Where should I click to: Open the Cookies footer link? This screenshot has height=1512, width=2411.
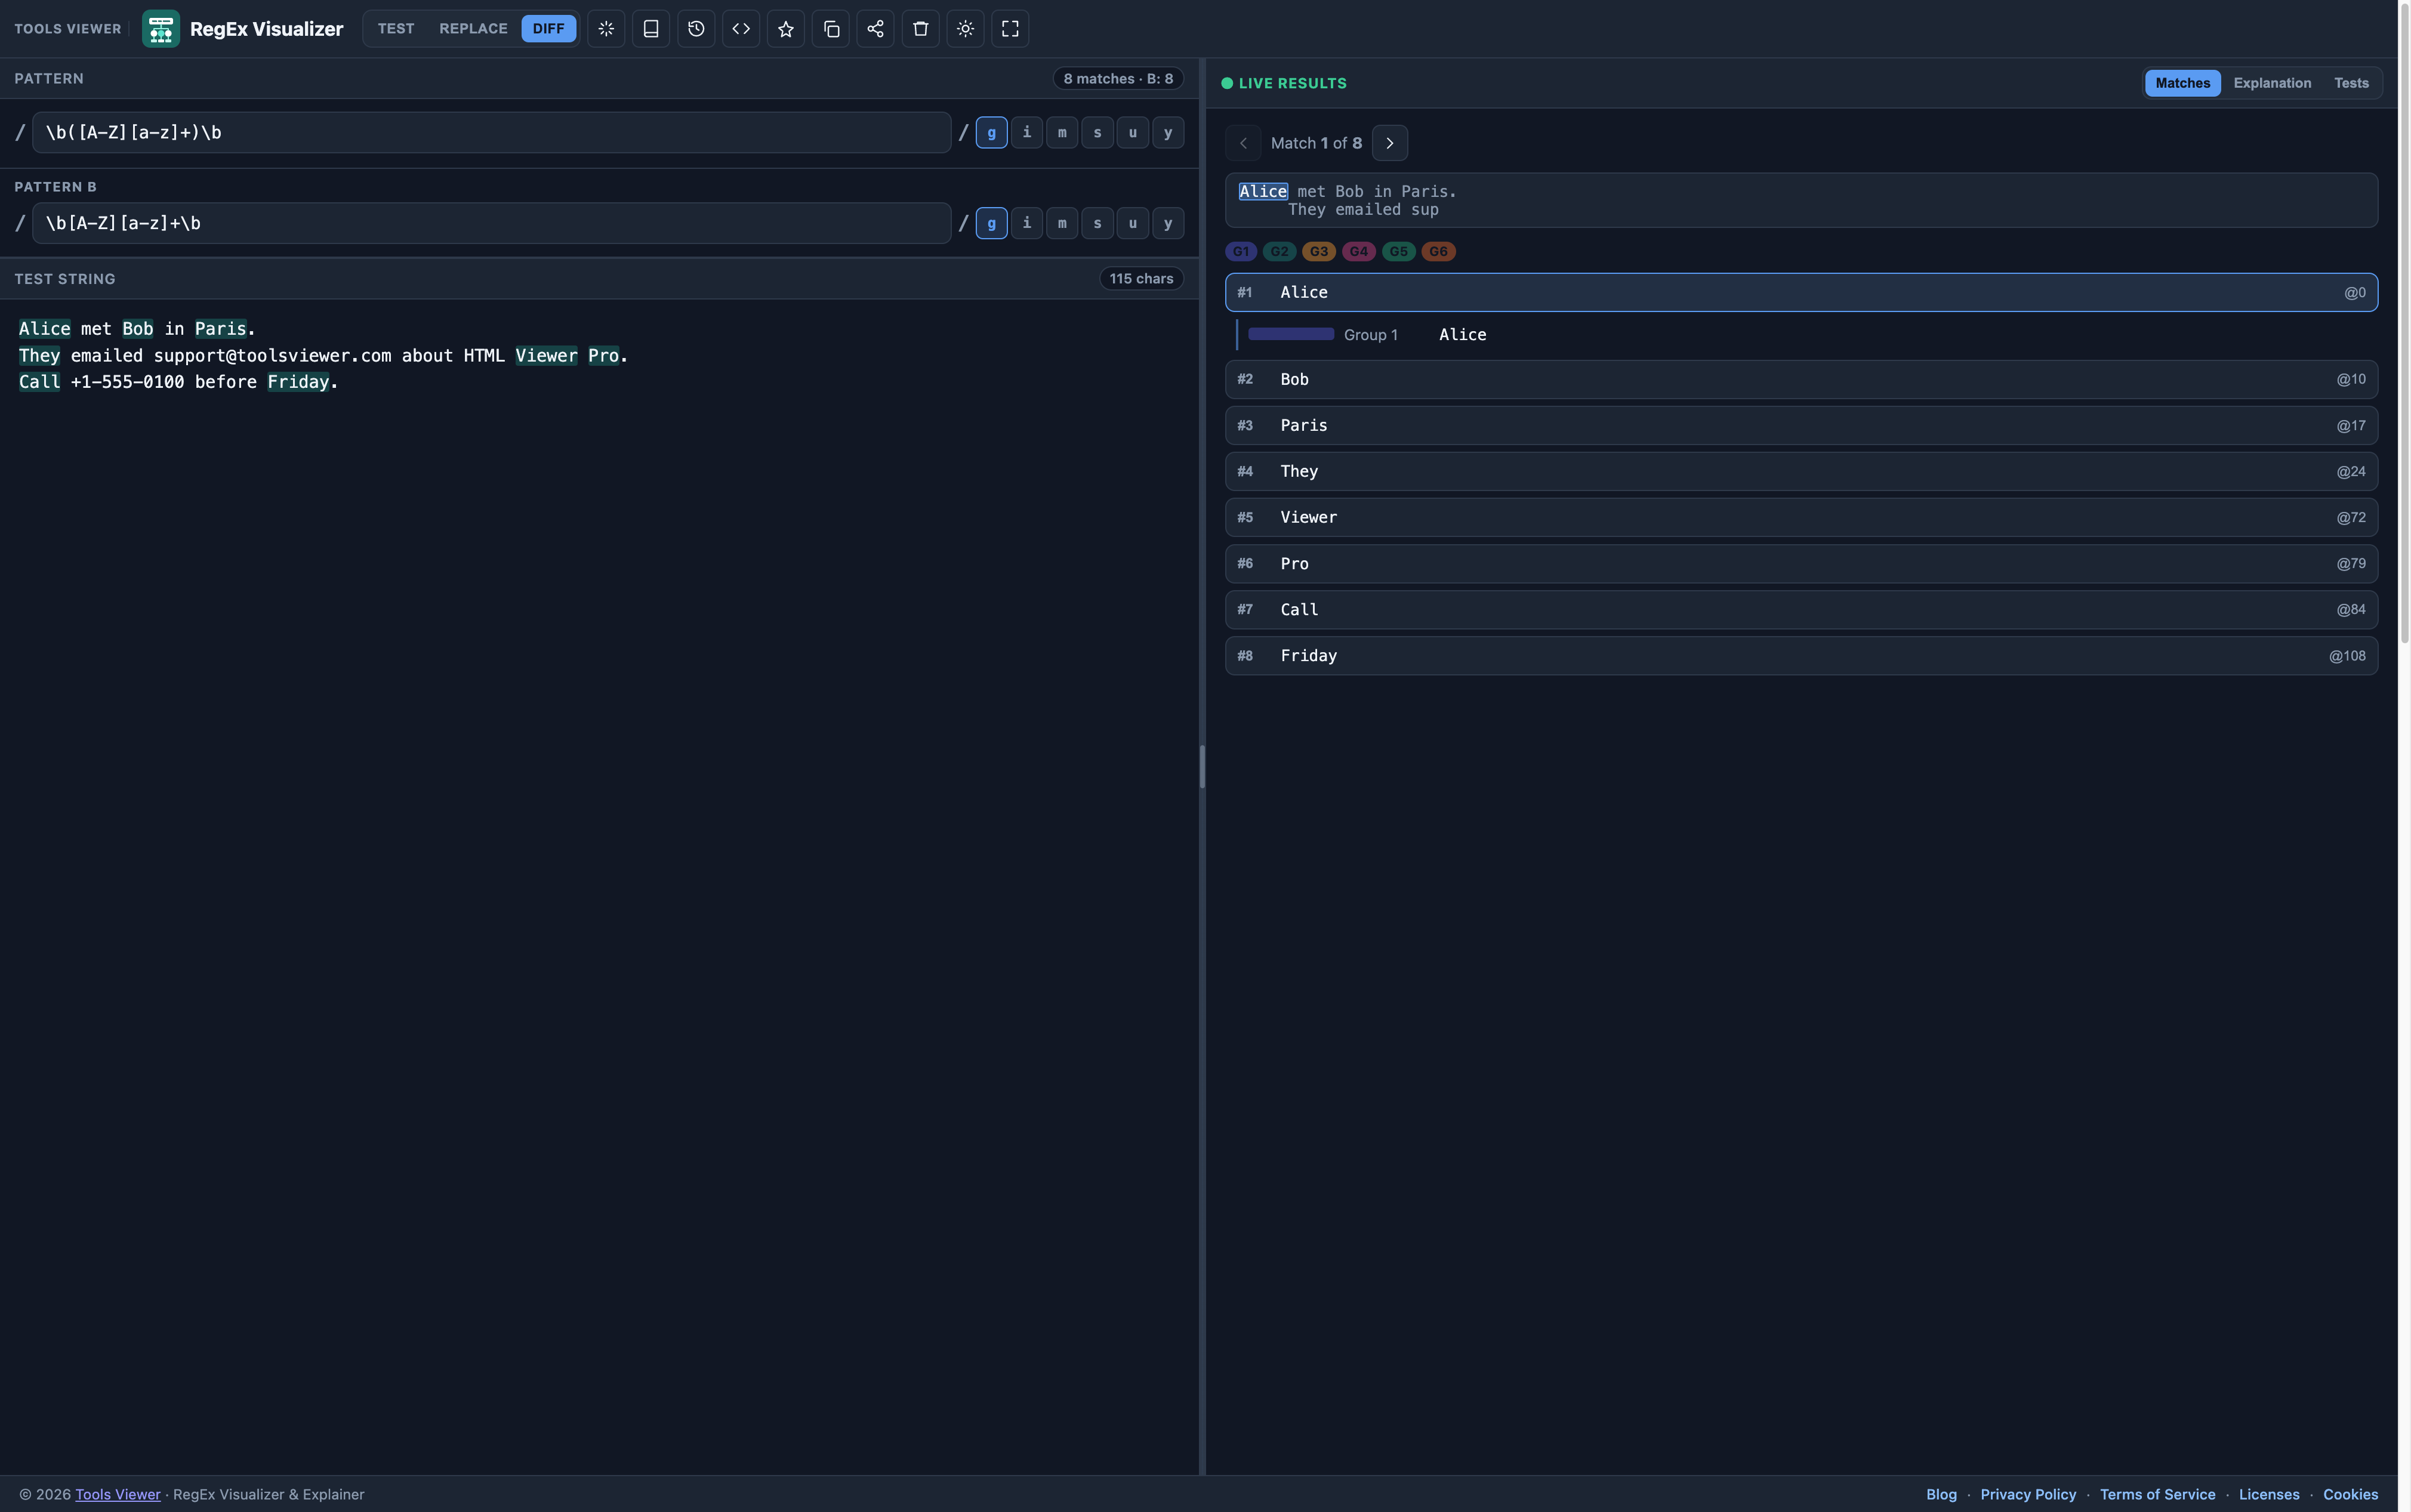(x=2350, y=1494)
